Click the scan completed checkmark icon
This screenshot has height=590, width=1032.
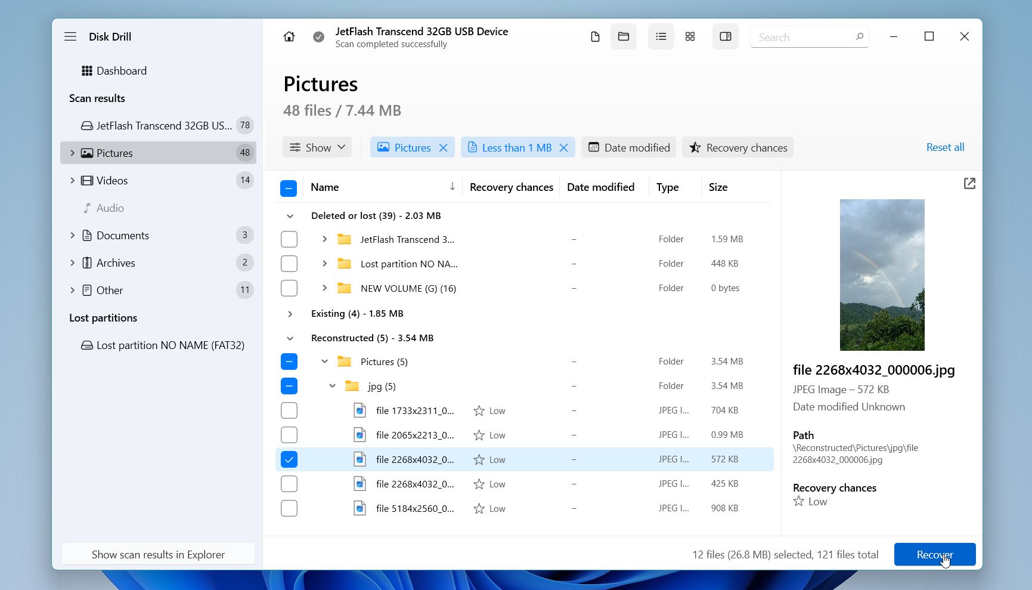point(319,37)
